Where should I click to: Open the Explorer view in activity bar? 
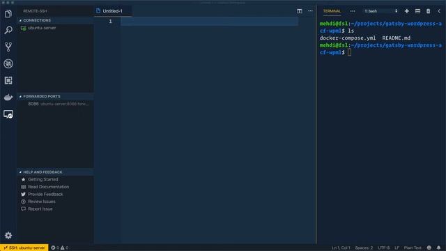8,13
